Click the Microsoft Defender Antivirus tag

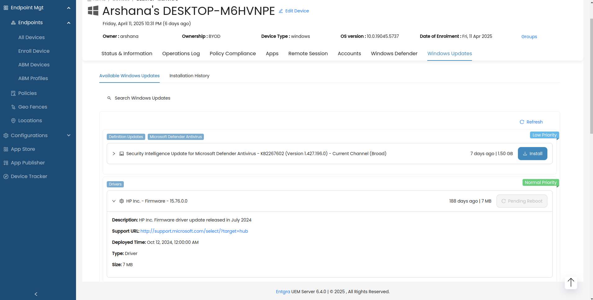176,137
